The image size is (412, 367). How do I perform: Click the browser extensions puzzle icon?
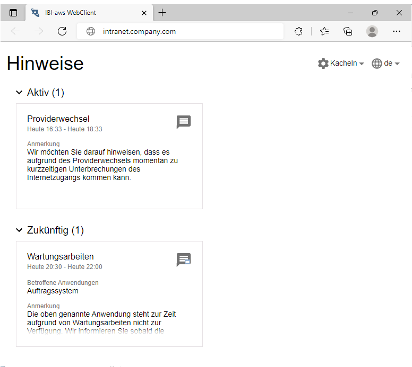pos(298,31)
